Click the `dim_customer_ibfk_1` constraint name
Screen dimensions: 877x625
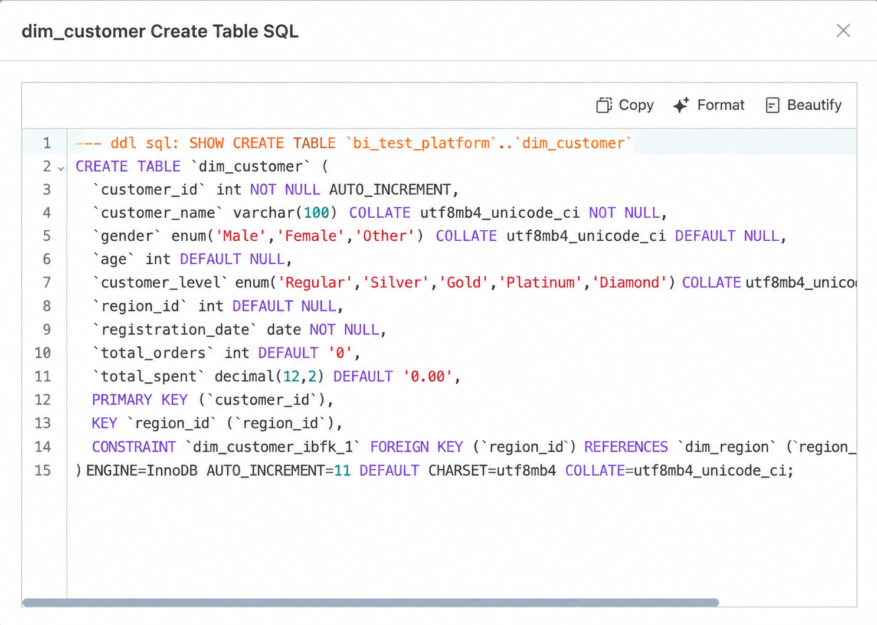[273, 447]
